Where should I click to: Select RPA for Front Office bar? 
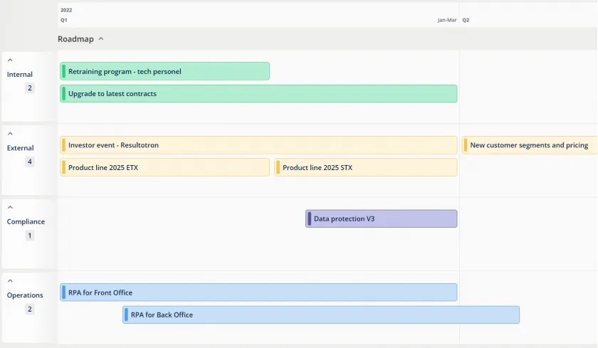(258, 292)
